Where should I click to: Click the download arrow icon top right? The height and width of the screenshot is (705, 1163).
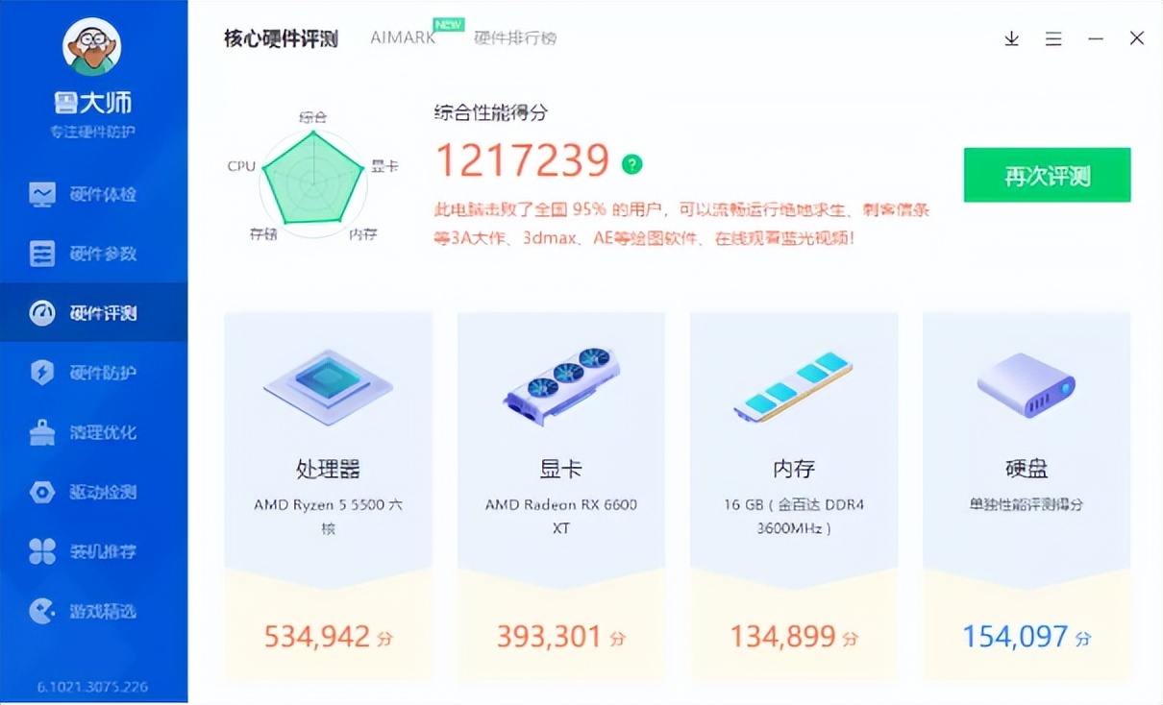point(1011,39)
